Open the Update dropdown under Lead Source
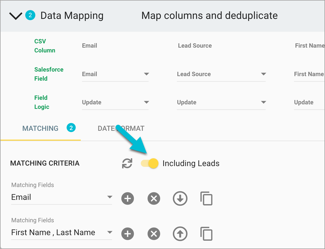Image resolution: width=325 pixels, height=249 pixels. pyautogui.click(x=264, y=102)
